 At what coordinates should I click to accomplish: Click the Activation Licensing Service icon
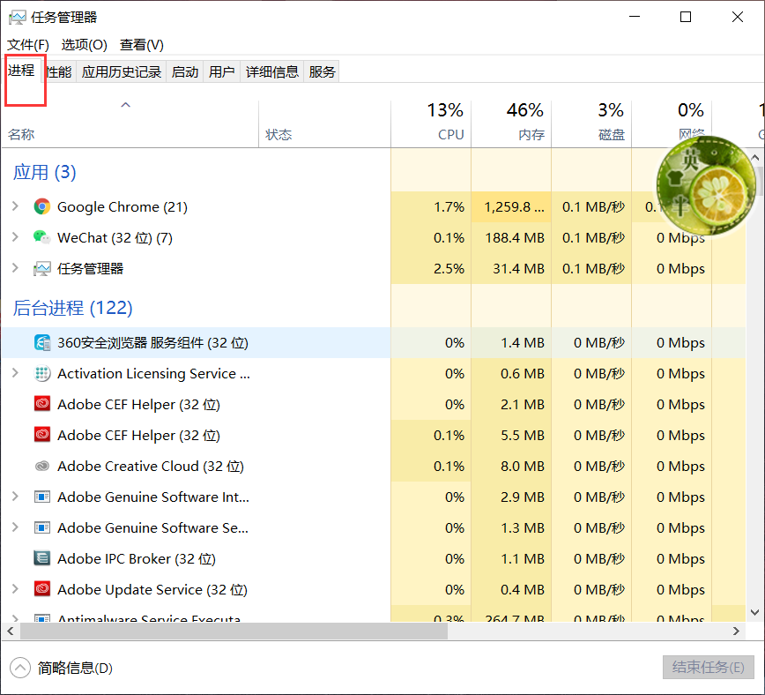42,373
